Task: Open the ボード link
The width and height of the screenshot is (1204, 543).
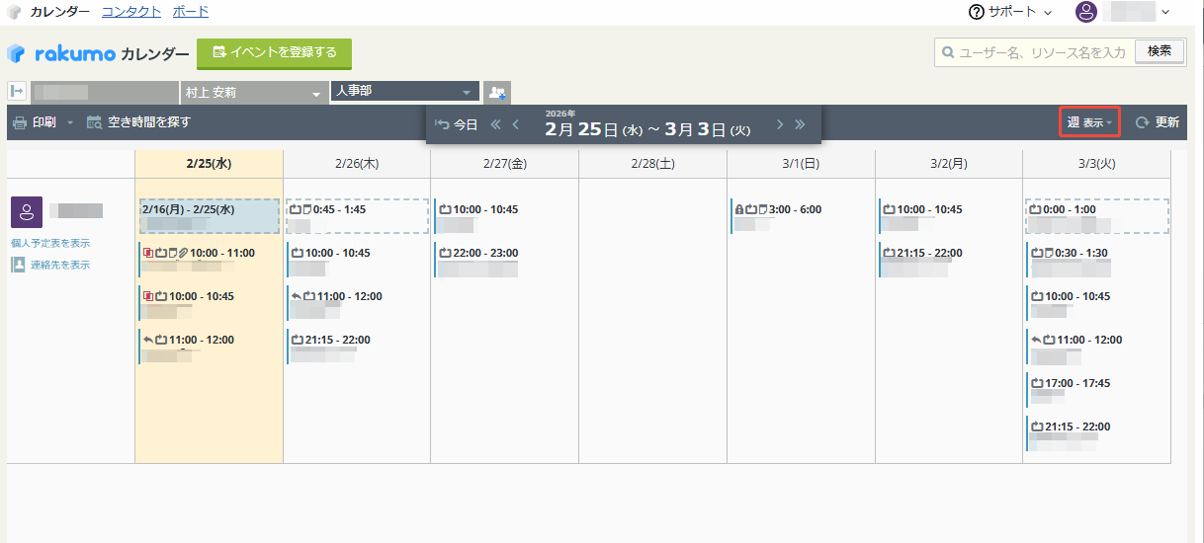Action: tap(191, 12)
